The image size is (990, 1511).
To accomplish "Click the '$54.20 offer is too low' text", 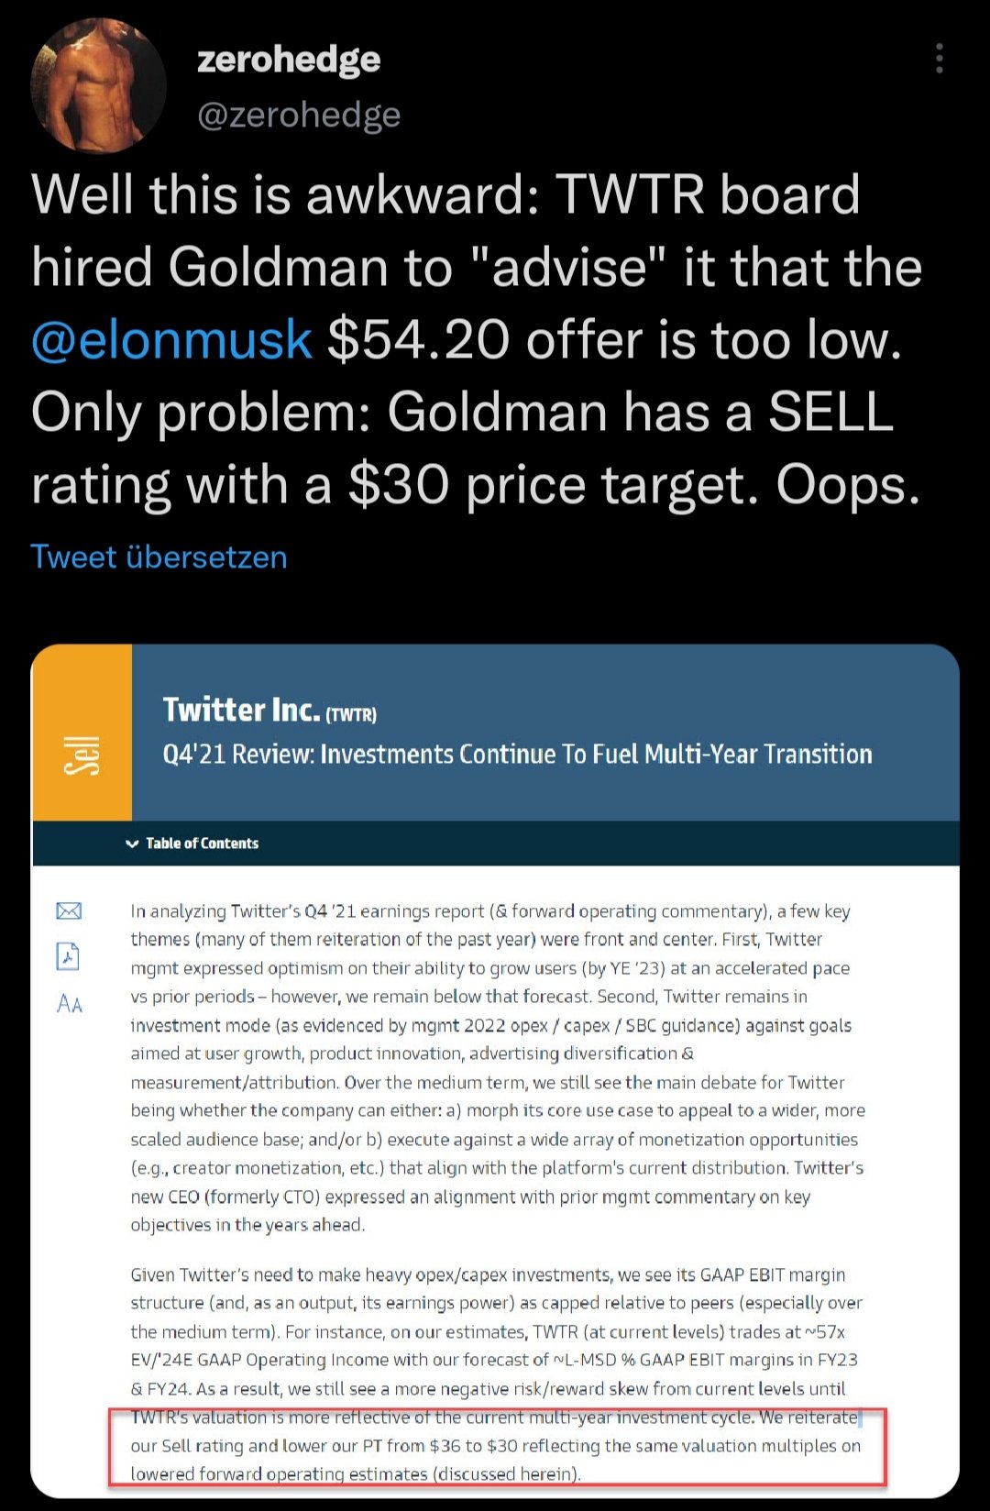I will 614,340.
